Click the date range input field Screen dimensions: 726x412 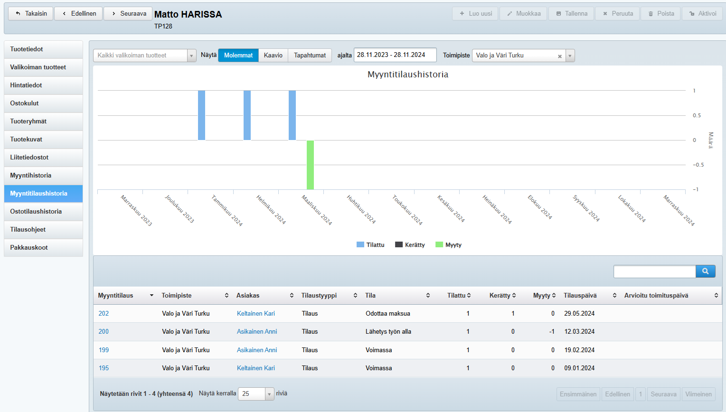coord(395,55)
